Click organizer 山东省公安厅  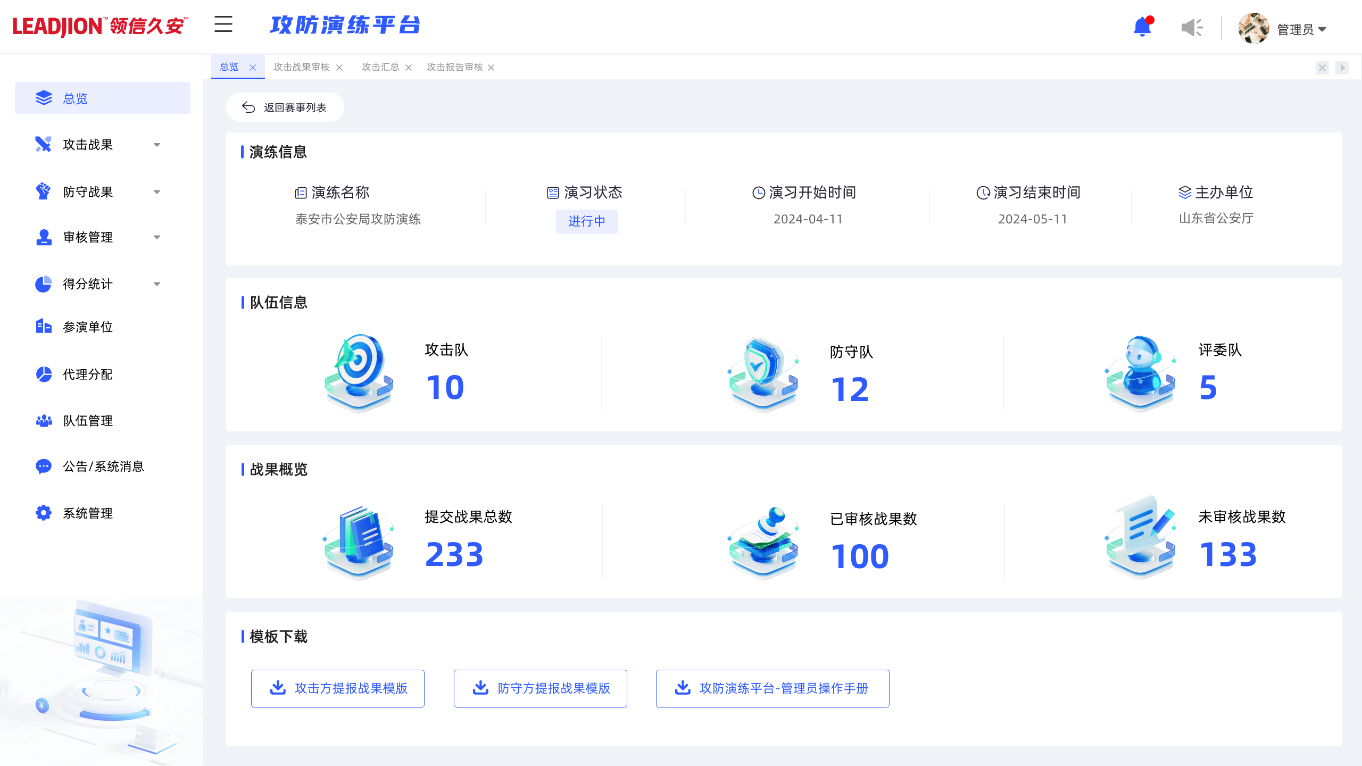click(1216, 218)
